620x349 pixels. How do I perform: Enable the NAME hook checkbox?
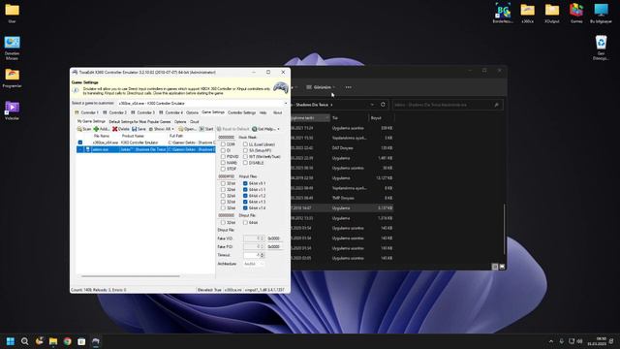coord(223,163)
